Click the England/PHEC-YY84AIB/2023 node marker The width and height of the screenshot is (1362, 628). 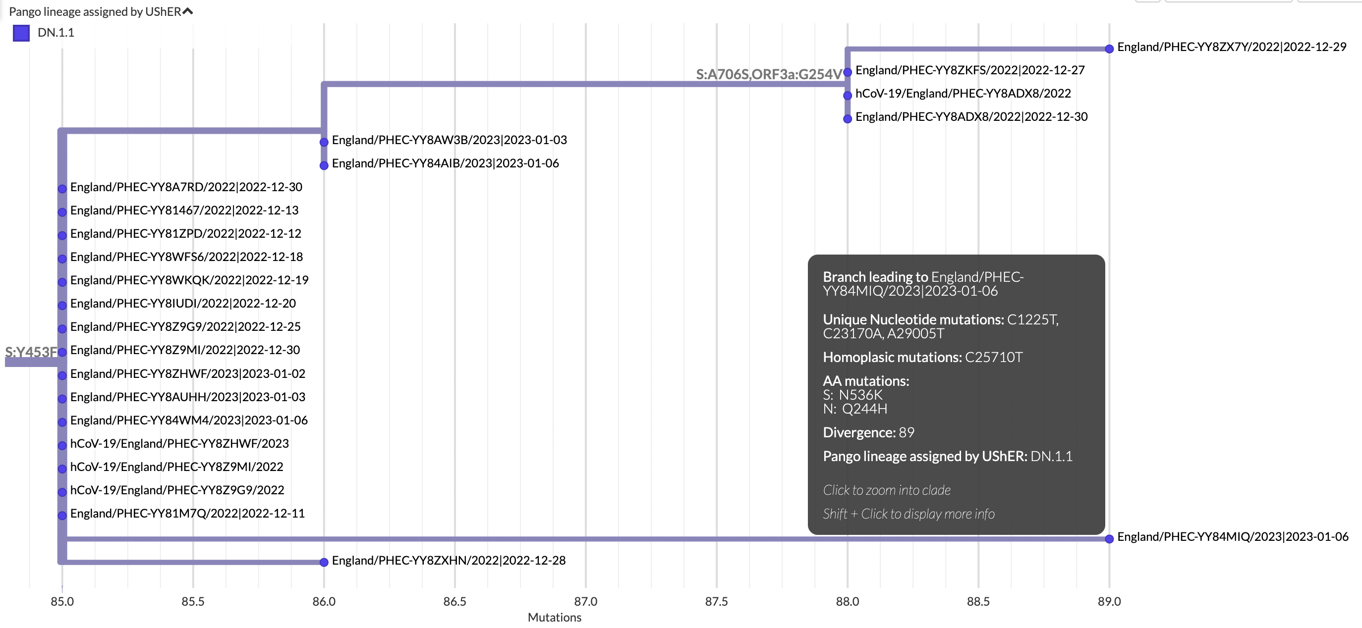click(x=324, y=164)
